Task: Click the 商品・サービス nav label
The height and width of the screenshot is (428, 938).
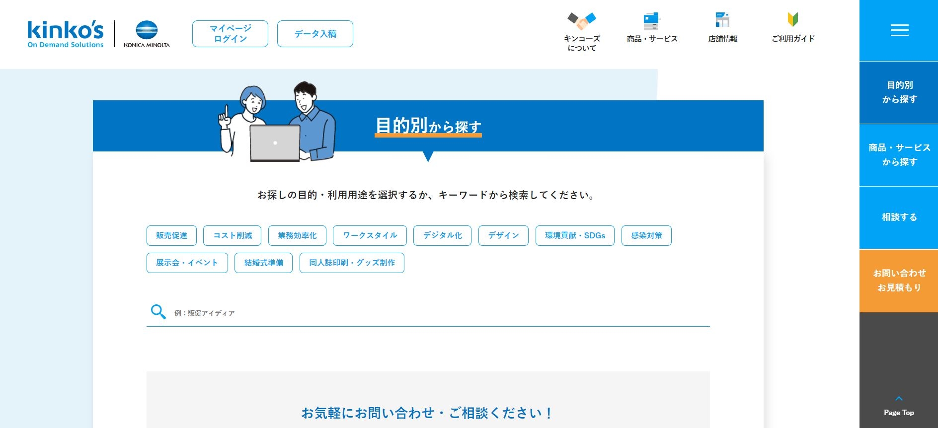Action: pos(652,39)
